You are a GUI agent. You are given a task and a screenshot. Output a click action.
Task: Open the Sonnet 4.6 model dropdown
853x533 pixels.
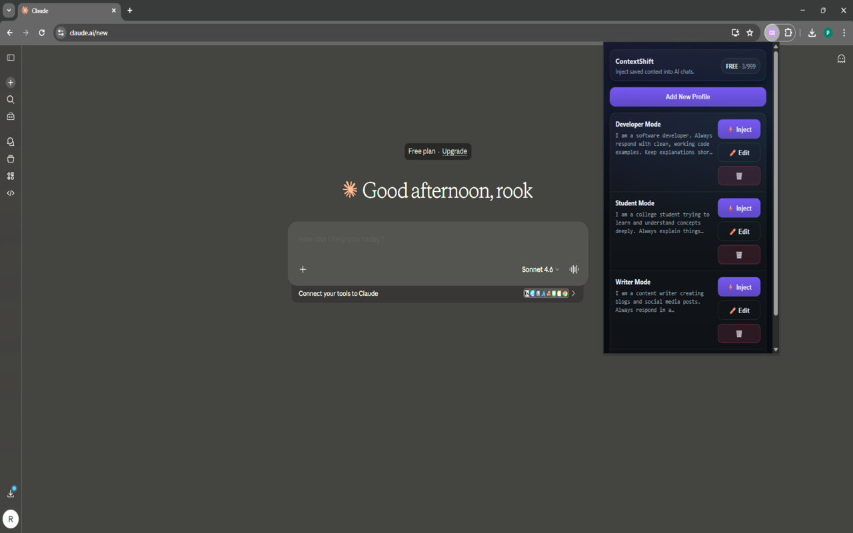[x=540, y=269]
